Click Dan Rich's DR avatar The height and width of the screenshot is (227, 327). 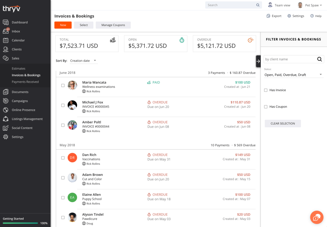pyautogui.click(x=72, y=158)
